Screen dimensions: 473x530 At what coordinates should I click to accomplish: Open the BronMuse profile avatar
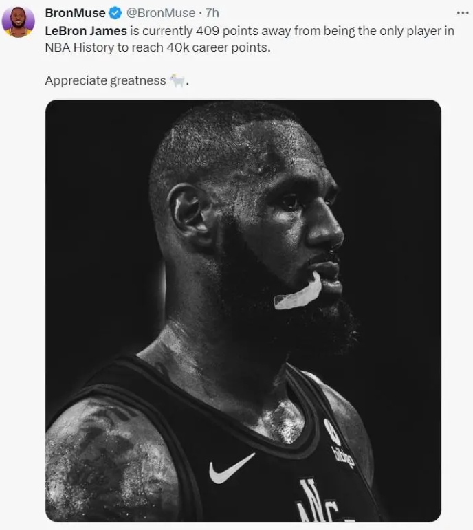pos(19,22)
